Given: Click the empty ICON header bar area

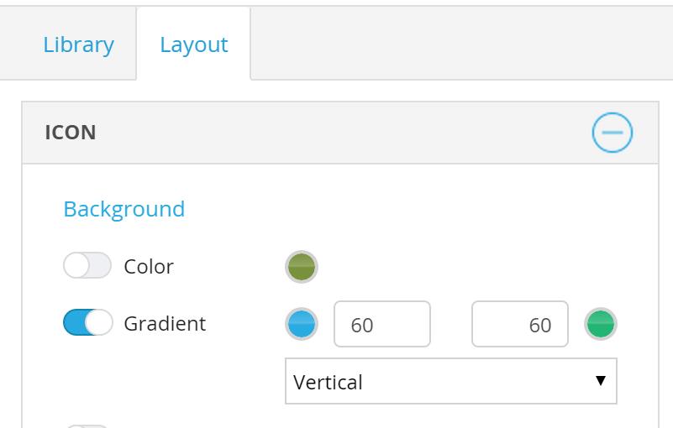Looking at the screenshot, I should [x=336, y=133].
